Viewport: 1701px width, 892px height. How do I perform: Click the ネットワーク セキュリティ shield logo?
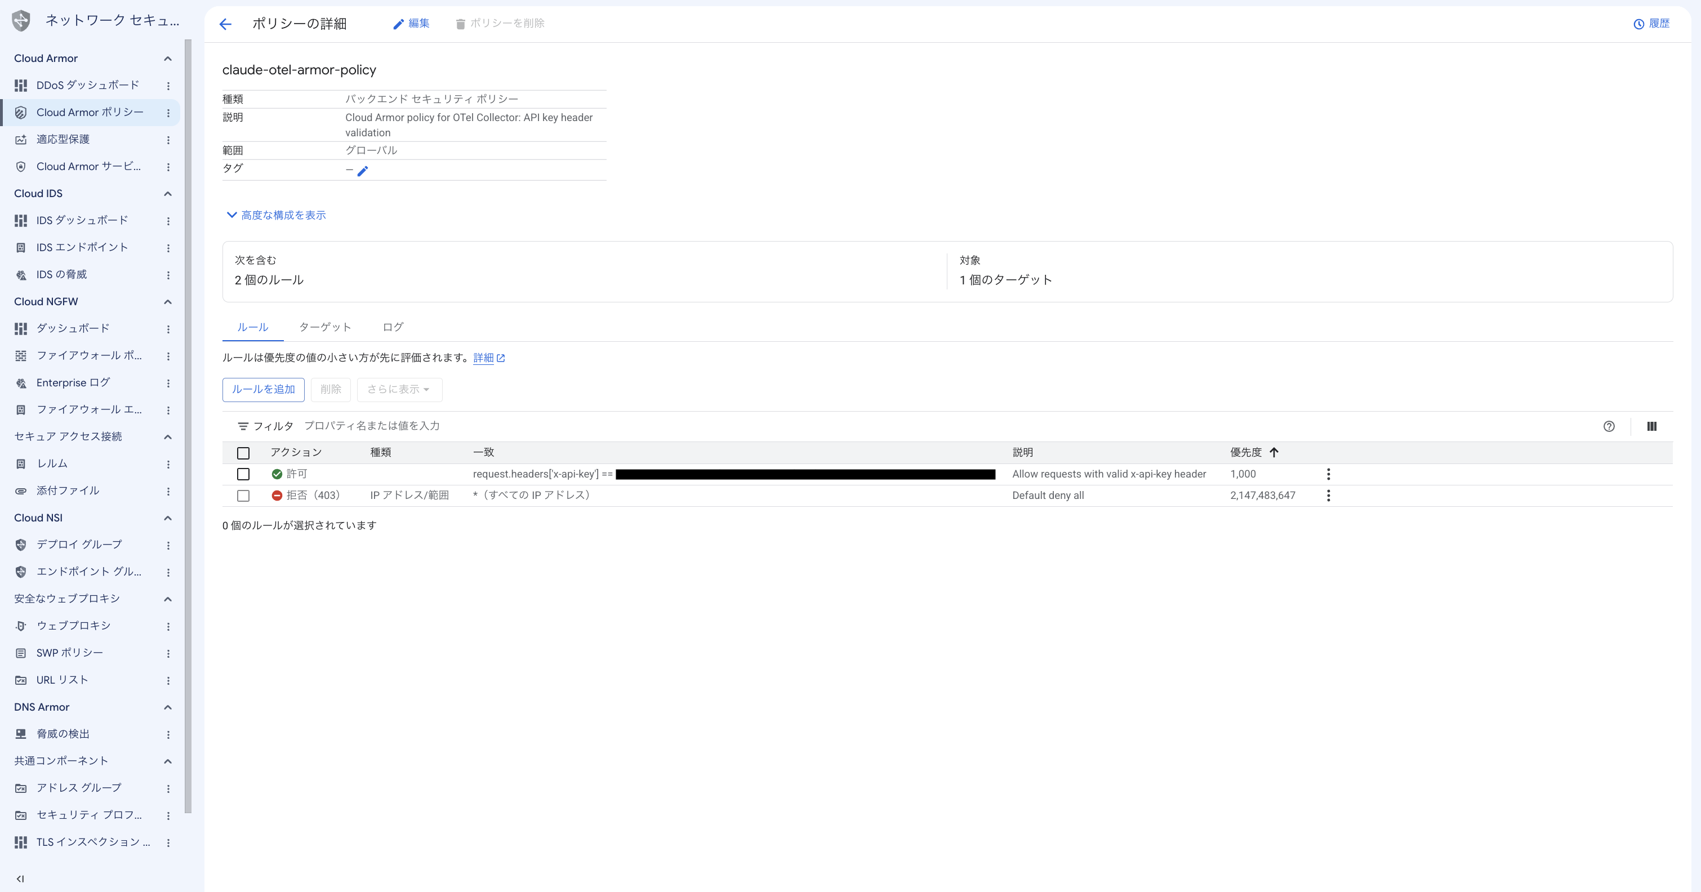click(21, 21)
